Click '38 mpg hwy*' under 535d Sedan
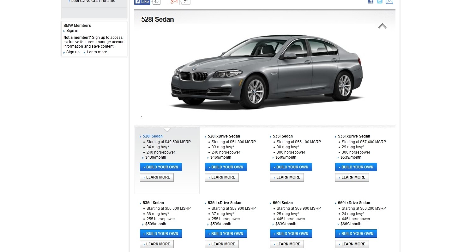This screenshot has width=476, height=252. (158, 214)
